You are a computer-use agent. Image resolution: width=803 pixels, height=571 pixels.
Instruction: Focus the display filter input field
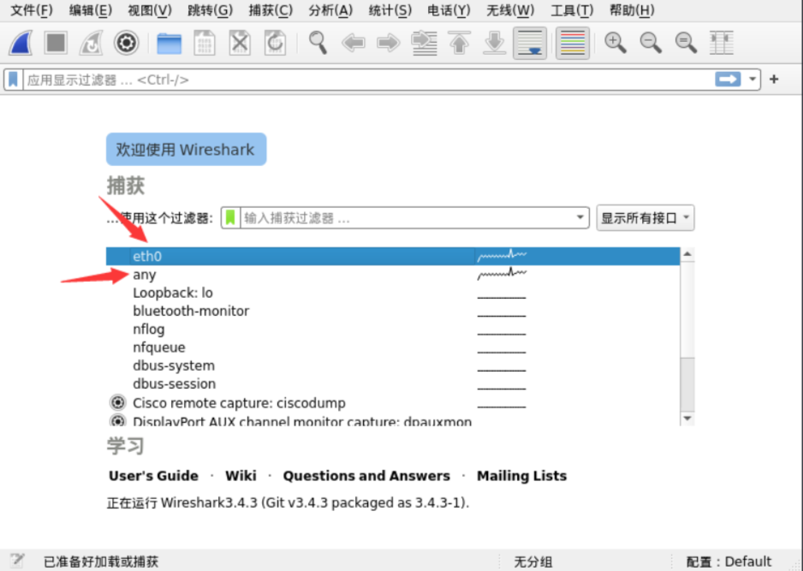click(x=369, y=80)
